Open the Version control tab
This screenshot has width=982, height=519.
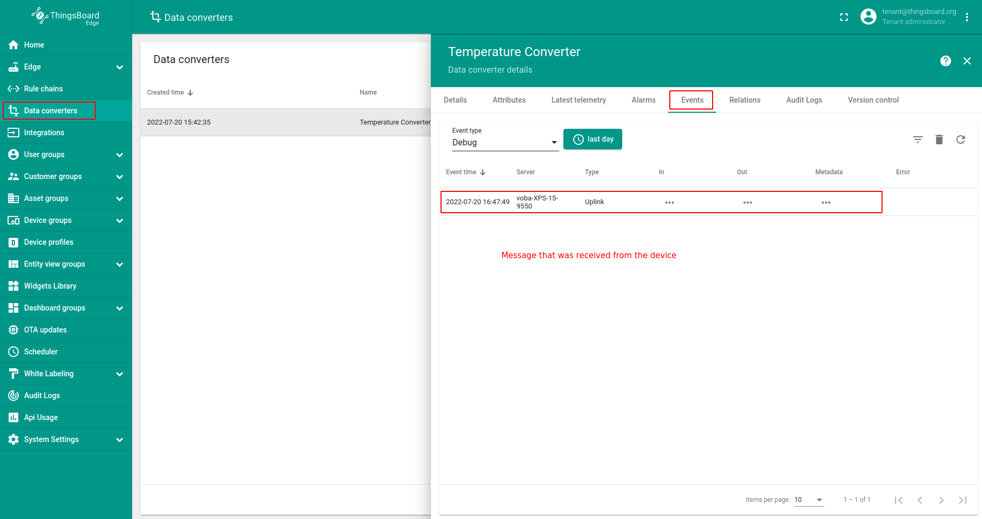[873, 100]
